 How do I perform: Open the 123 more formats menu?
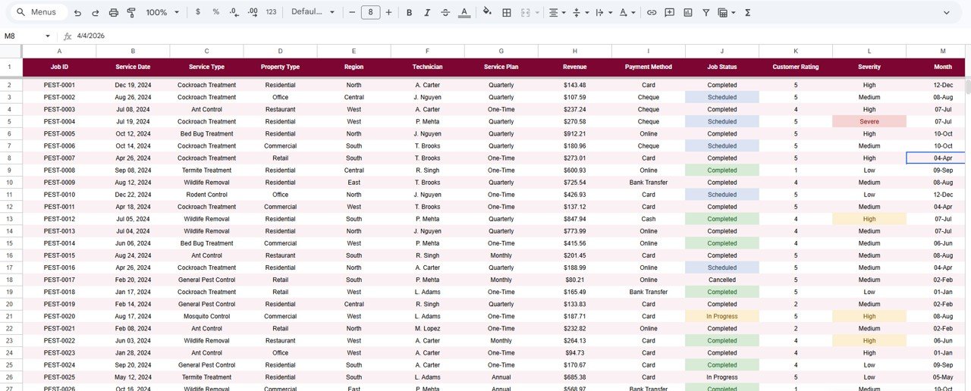(272, 13)
